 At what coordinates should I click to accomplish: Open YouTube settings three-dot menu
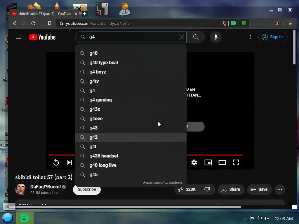point(250,37)
